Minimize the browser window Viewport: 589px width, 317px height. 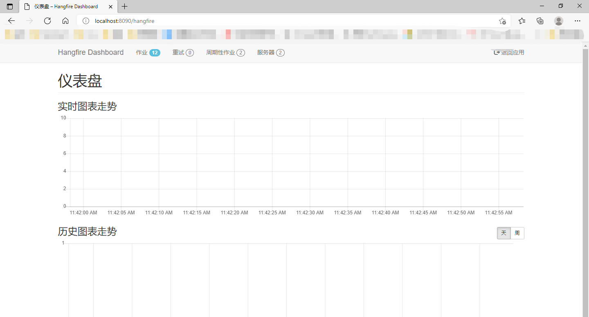click(x=542, y=6)
